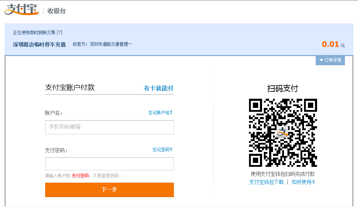Click the 支付密码: field label

click(x=56, y=150)
